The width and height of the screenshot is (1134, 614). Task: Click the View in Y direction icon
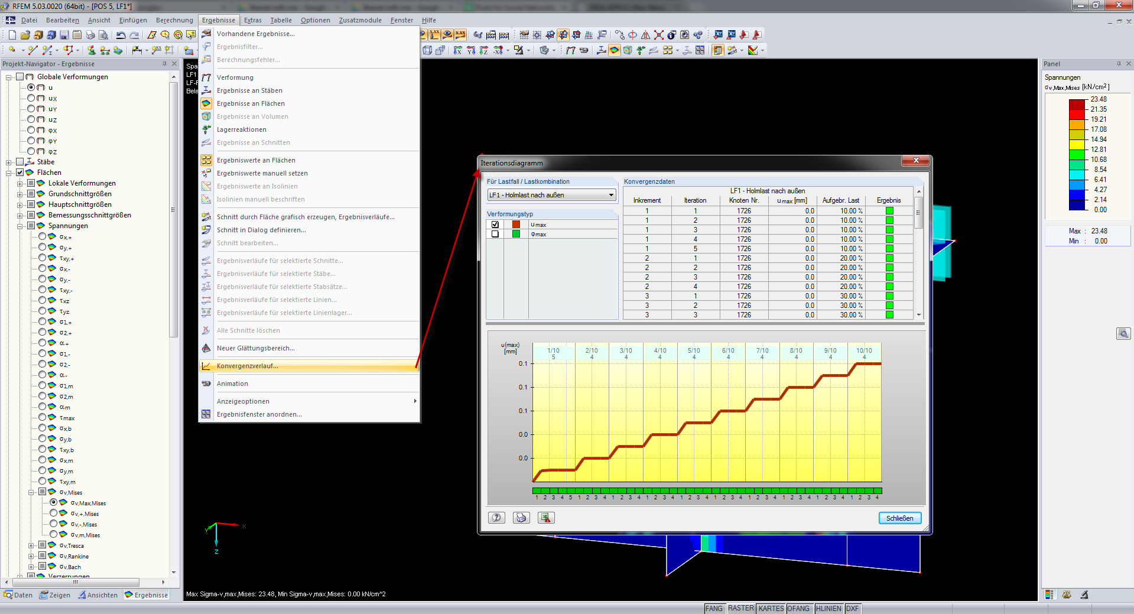pos(471,50)
